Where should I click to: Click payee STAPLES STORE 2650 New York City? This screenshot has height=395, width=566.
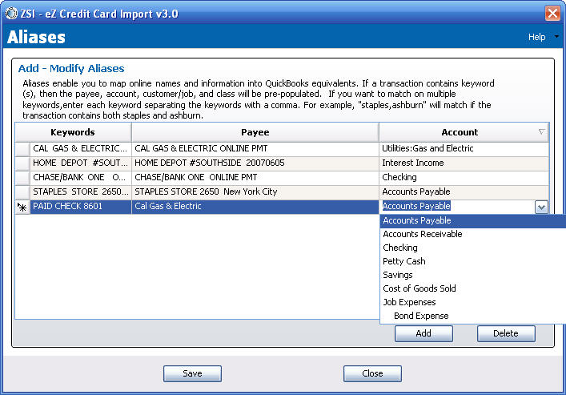point(255,192)
